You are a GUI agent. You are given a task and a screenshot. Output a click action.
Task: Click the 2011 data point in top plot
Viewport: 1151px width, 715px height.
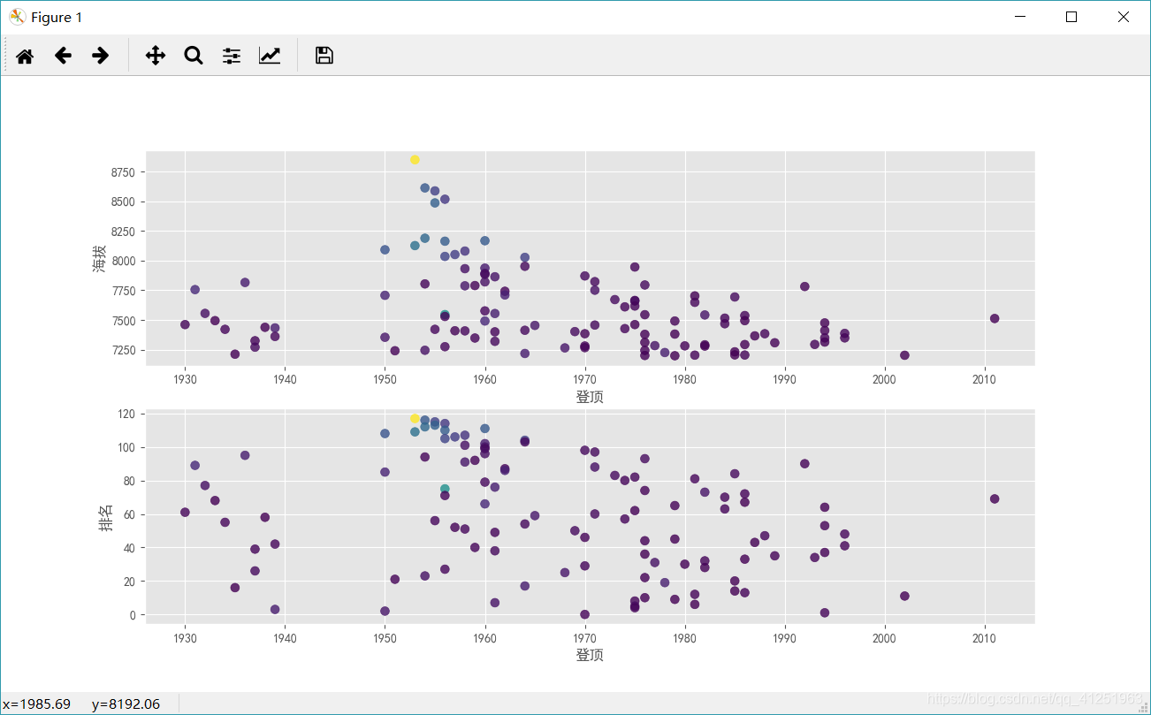tap(995, 319)
